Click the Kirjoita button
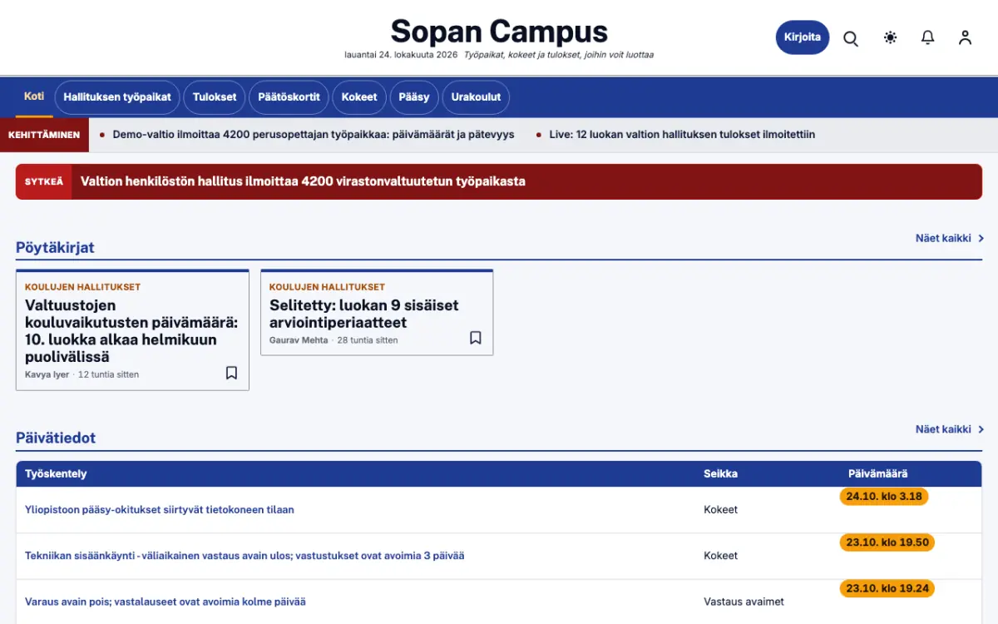 point(803,37)
